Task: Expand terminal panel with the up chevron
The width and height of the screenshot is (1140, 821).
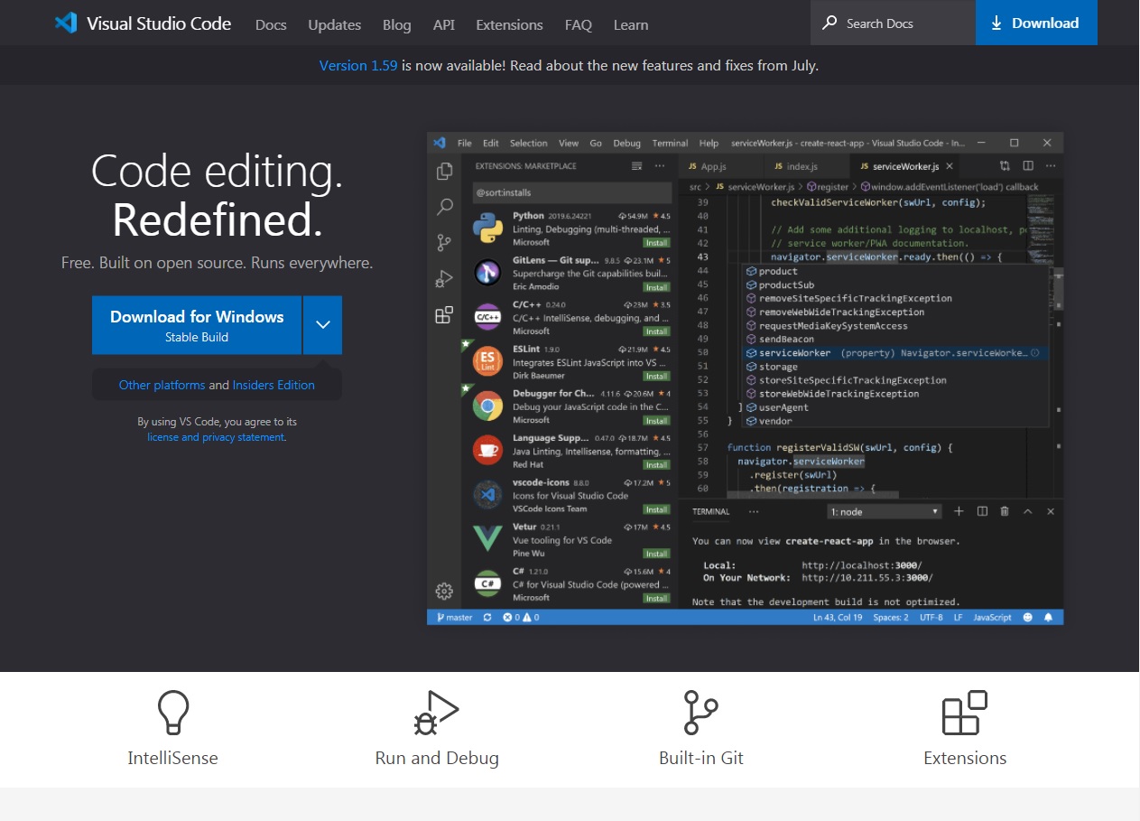Action: (x=1027, y=511)
